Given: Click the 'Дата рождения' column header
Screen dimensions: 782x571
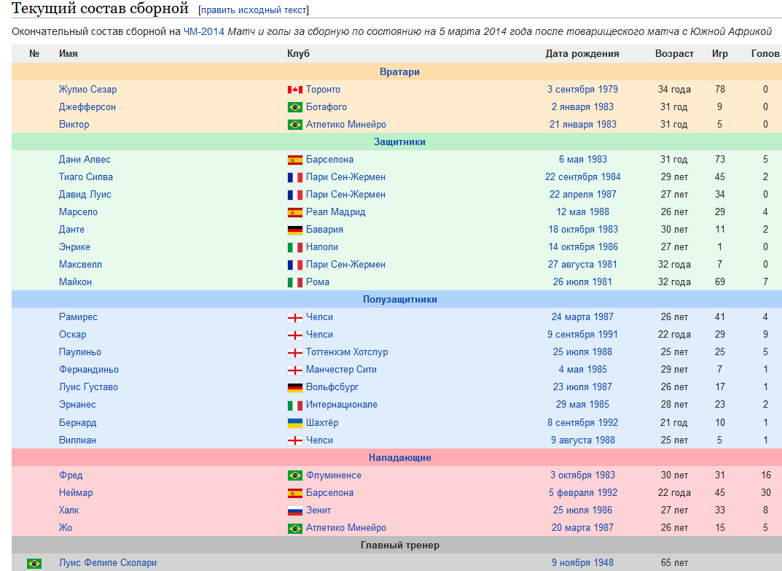Looking at the screenshot, I should point(582,53).
